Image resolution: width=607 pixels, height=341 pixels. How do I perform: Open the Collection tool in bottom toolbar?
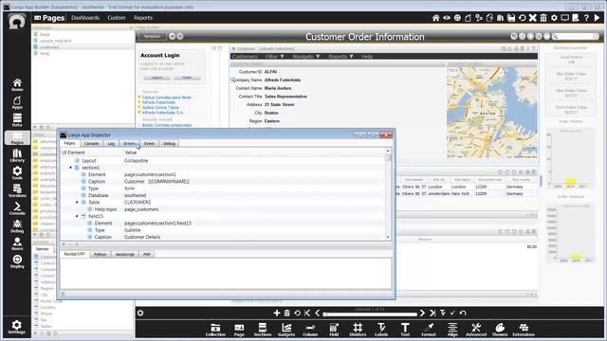(215, 330)
